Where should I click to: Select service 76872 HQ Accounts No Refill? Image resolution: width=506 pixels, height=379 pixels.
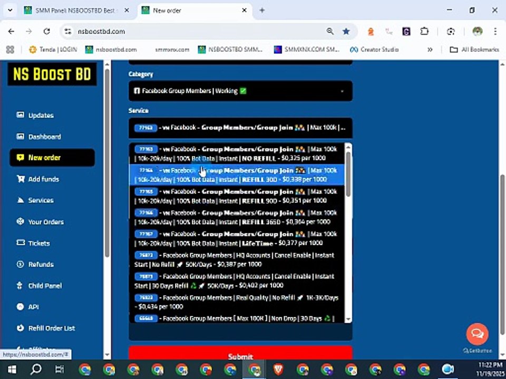click(x=237, y=260)
